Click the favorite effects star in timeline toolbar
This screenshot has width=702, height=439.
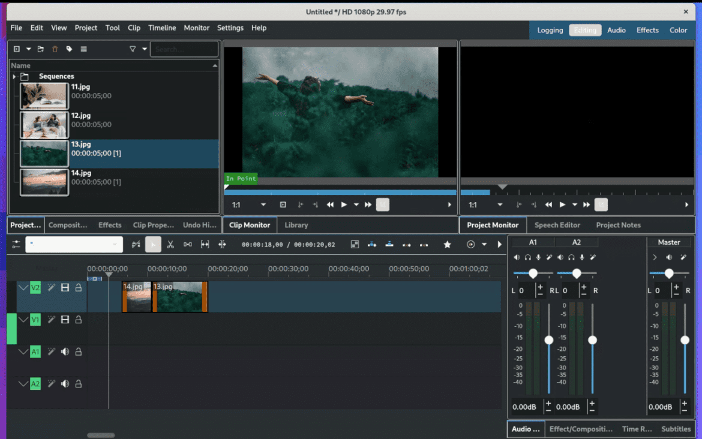click(x=447, y=244)
